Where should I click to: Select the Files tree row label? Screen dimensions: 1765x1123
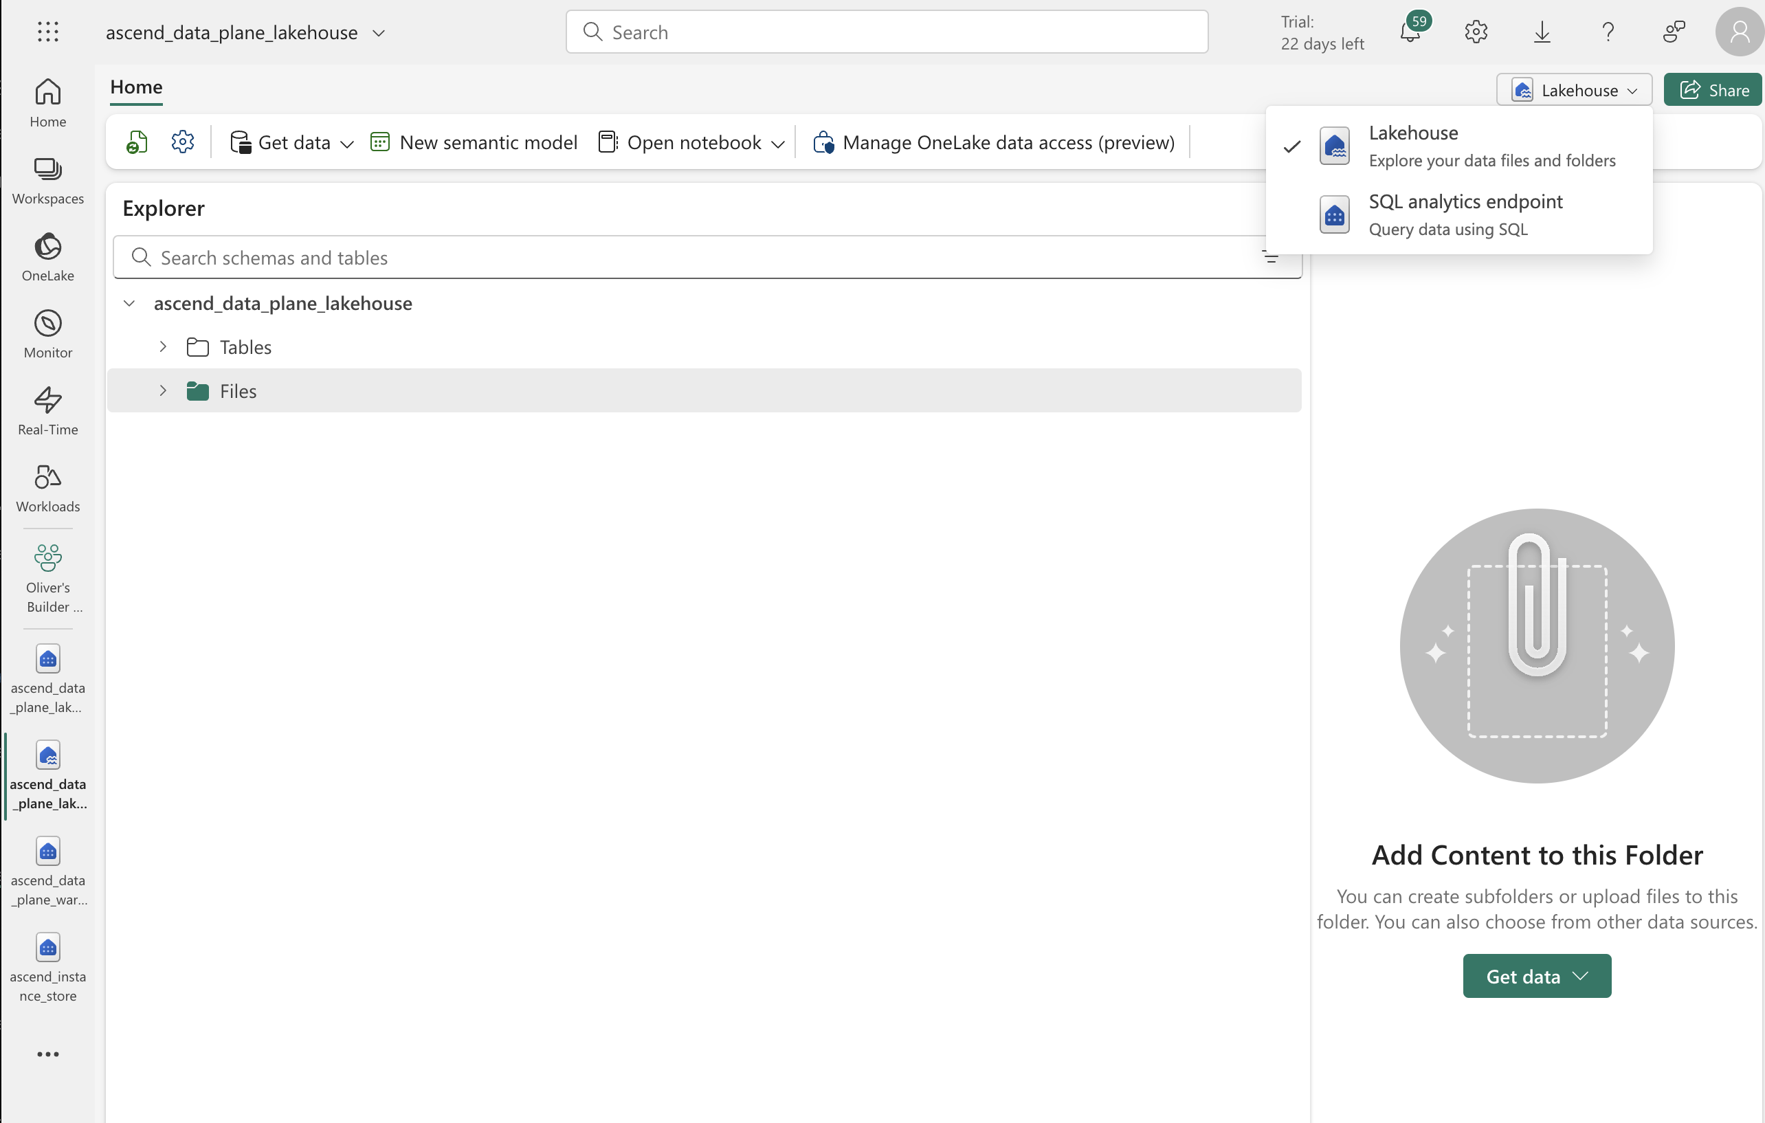(238, 390)
